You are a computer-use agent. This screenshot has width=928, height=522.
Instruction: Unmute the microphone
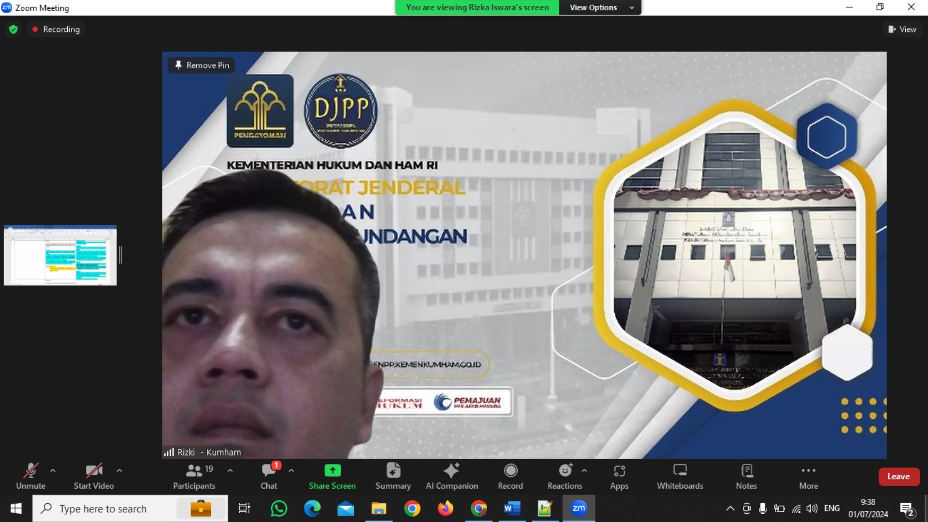(x=30, y=476)
